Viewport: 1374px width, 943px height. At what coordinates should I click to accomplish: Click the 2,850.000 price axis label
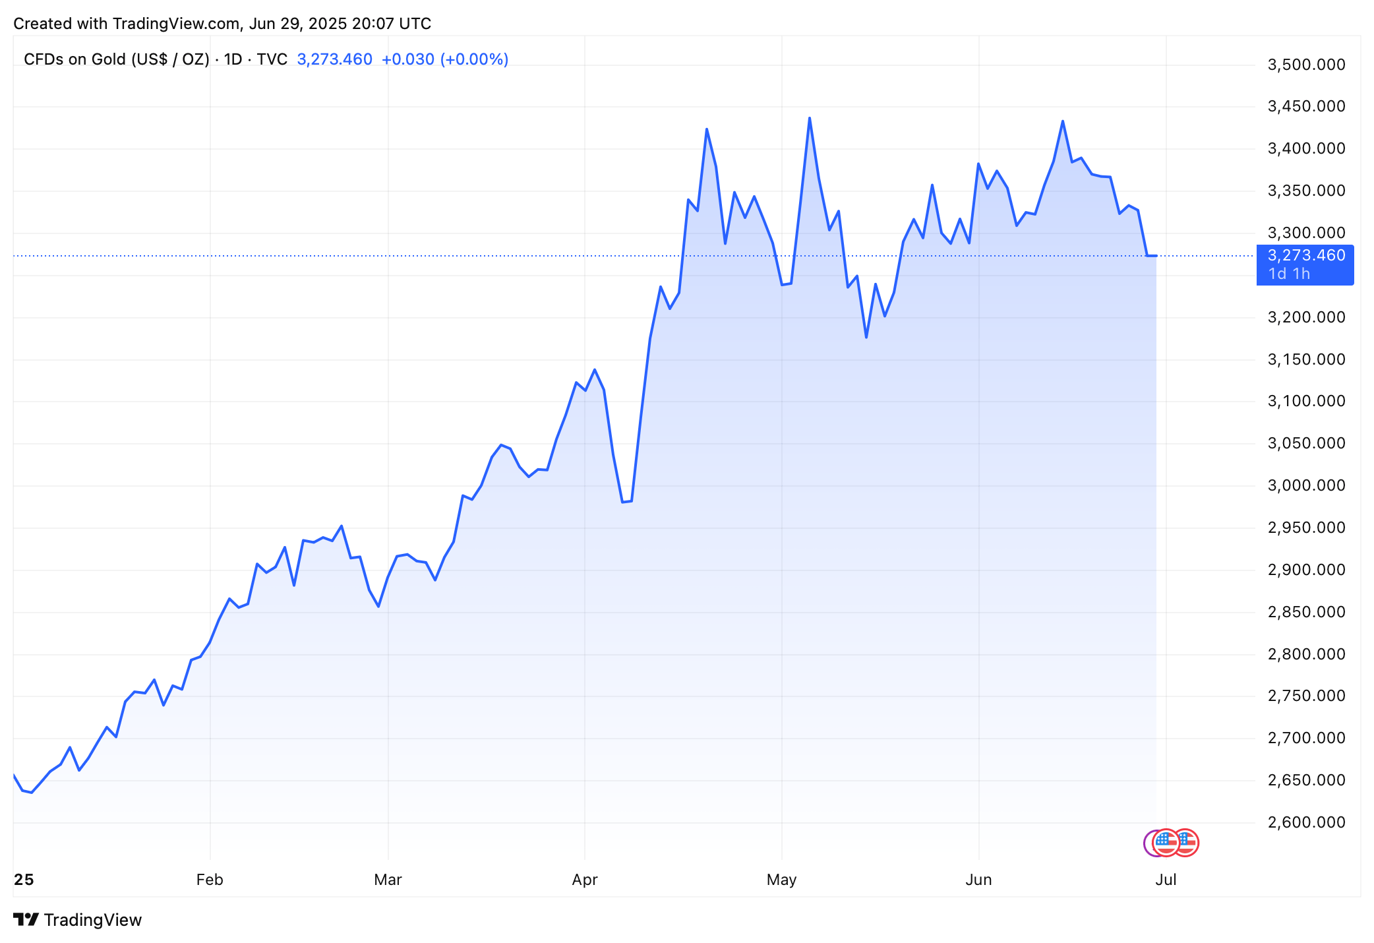[x=1306, y=612]
